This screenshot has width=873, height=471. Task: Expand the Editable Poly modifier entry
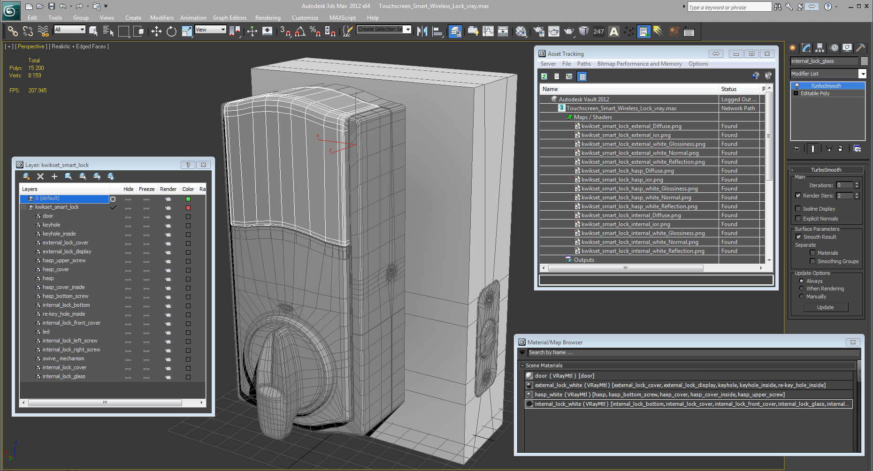[x=796, y=93]
